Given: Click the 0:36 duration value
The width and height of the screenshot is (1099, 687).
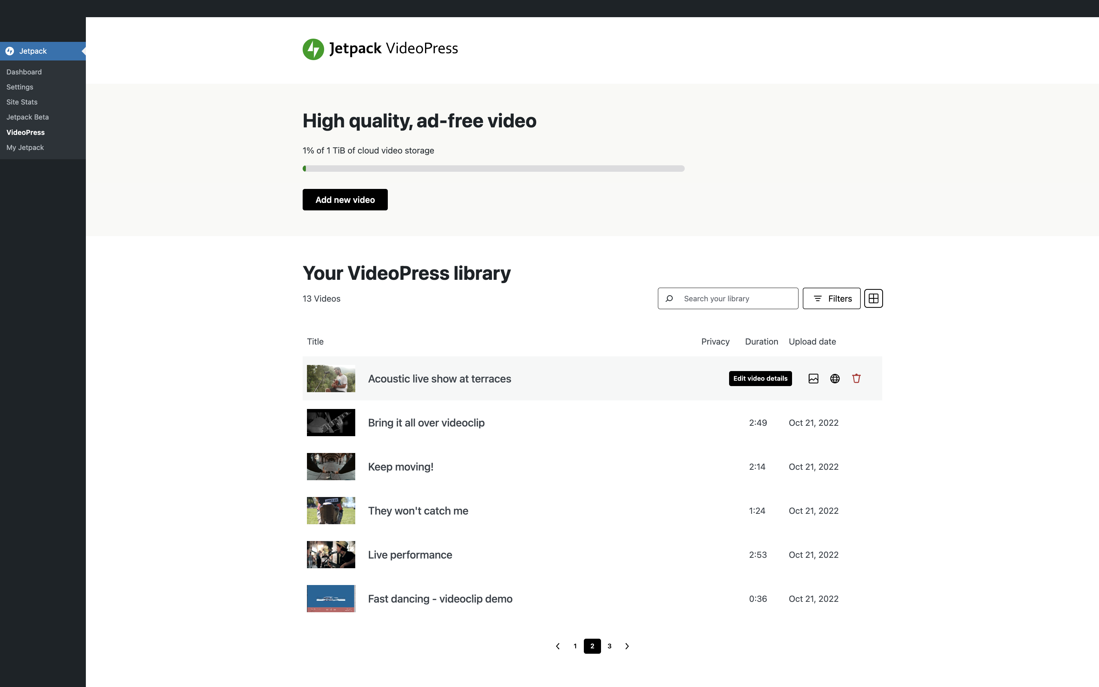Looking at the screenshot, I should pyautogui.click(x=758, y=599).
